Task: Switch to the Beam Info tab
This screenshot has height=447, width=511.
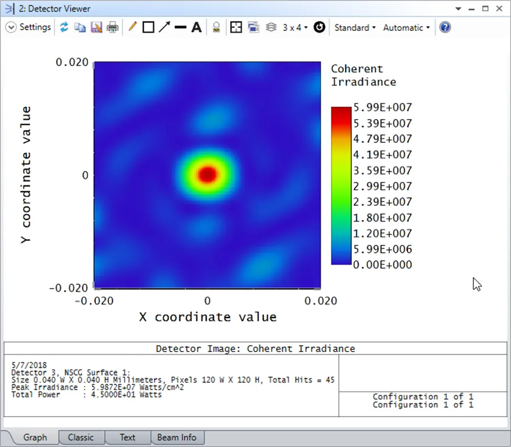Action: (x=177, y=437)
